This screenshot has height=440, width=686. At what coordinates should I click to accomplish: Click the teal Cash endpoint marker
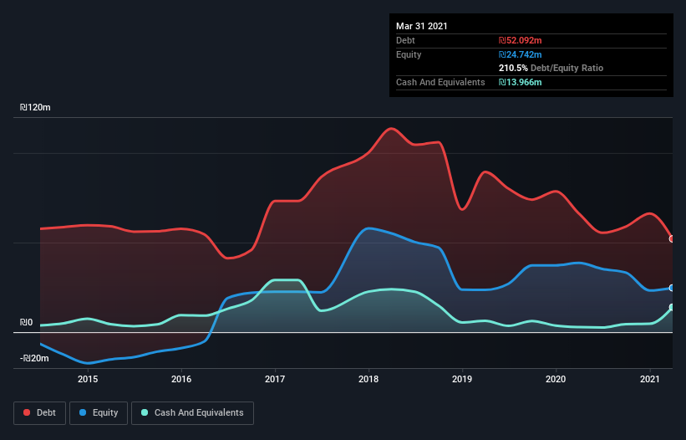pyautogui.click(x=672, y=307)
